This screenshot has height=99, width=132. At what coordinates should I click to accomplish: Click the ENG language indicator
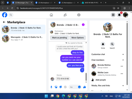click(x=111, y=96)
